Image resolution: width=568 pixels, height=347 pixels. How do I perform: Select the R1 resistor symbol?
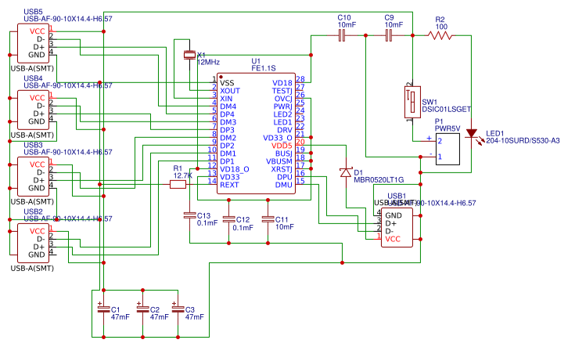(x=178, y=185)
